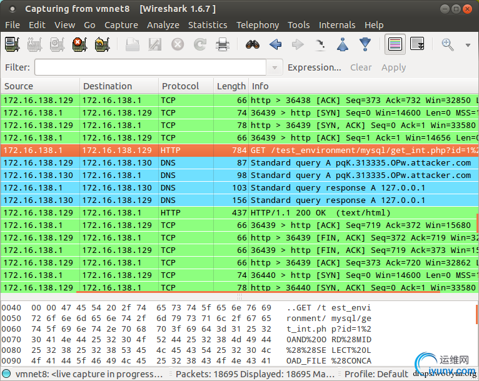Select the HTTP/1.1 200 OK packet
479x381 pixels.
click(239, 213)
